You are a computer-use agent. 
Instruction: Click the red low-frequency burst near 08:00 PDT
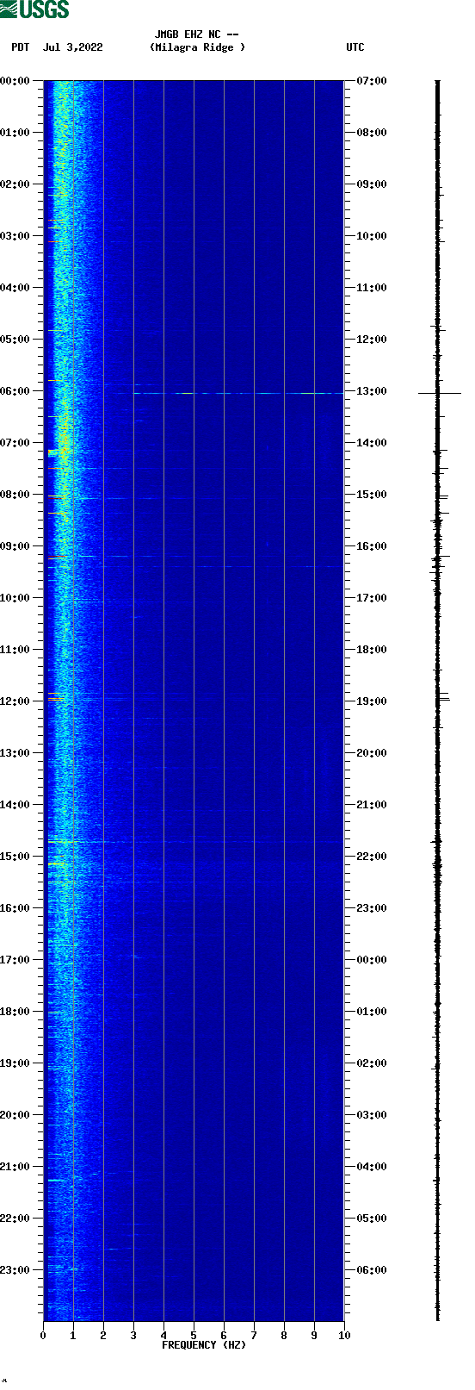click(x=56, y=498)
